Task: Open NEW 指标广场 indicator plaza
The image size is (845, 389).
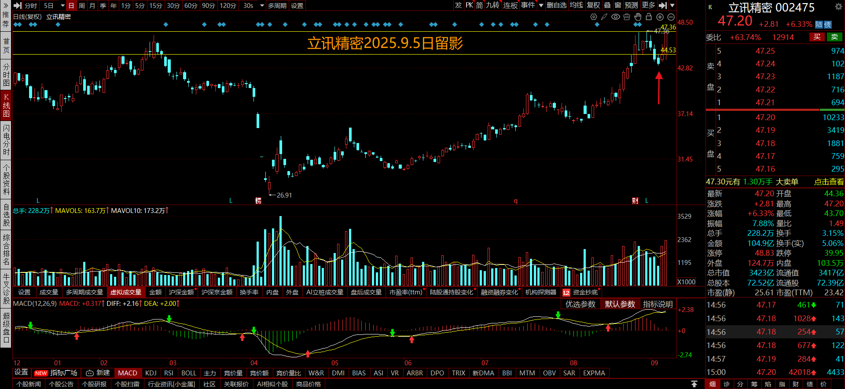Action: coord(56,373)
